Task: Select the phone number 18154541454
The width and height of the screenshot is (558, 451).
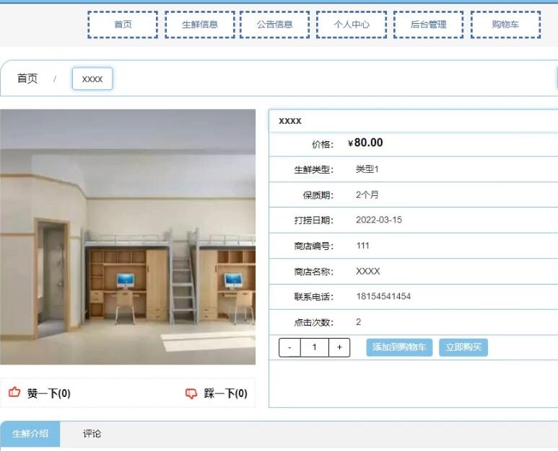Action: pos(383,297)
